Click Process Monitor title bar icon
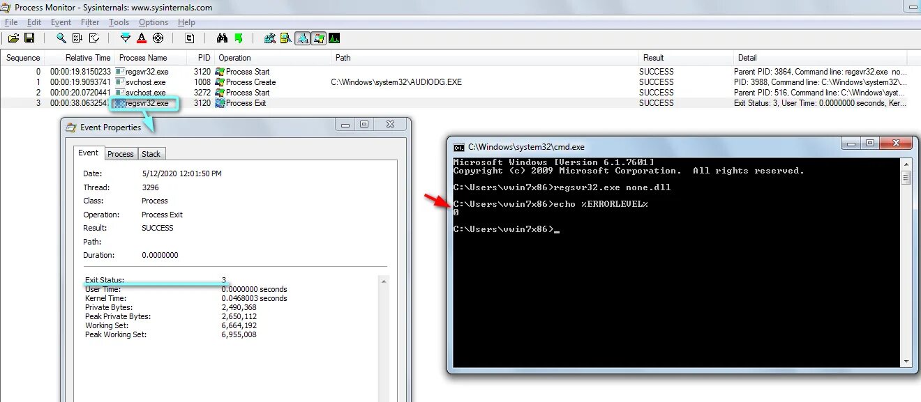The height and width of the screenshot is (402, 921). pos(7,8)
